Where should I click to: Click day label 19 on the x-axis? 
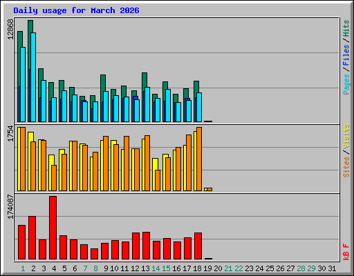(207, 268)
